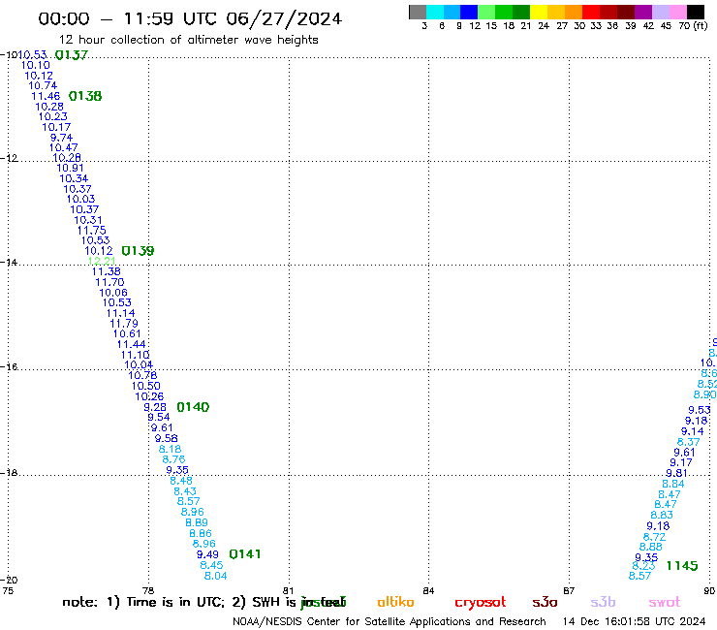Click the 11.79 wave height value

pos(124,324)
